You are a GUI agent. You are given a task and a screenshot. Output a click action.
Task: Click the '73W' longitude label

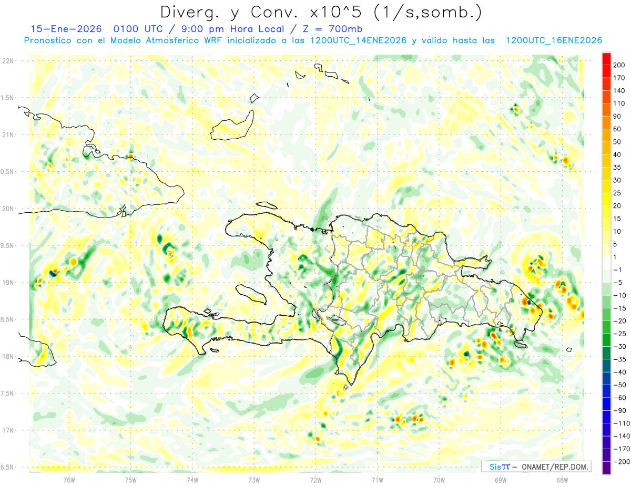click(x=254, y=480)
